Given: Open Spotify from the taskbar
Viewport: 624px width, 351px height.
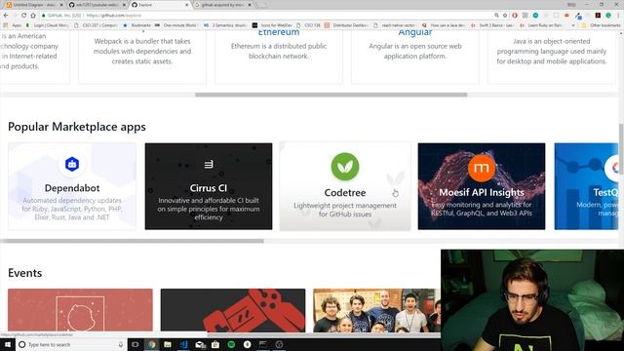Looking at the screenshot, I should [231, 344].
